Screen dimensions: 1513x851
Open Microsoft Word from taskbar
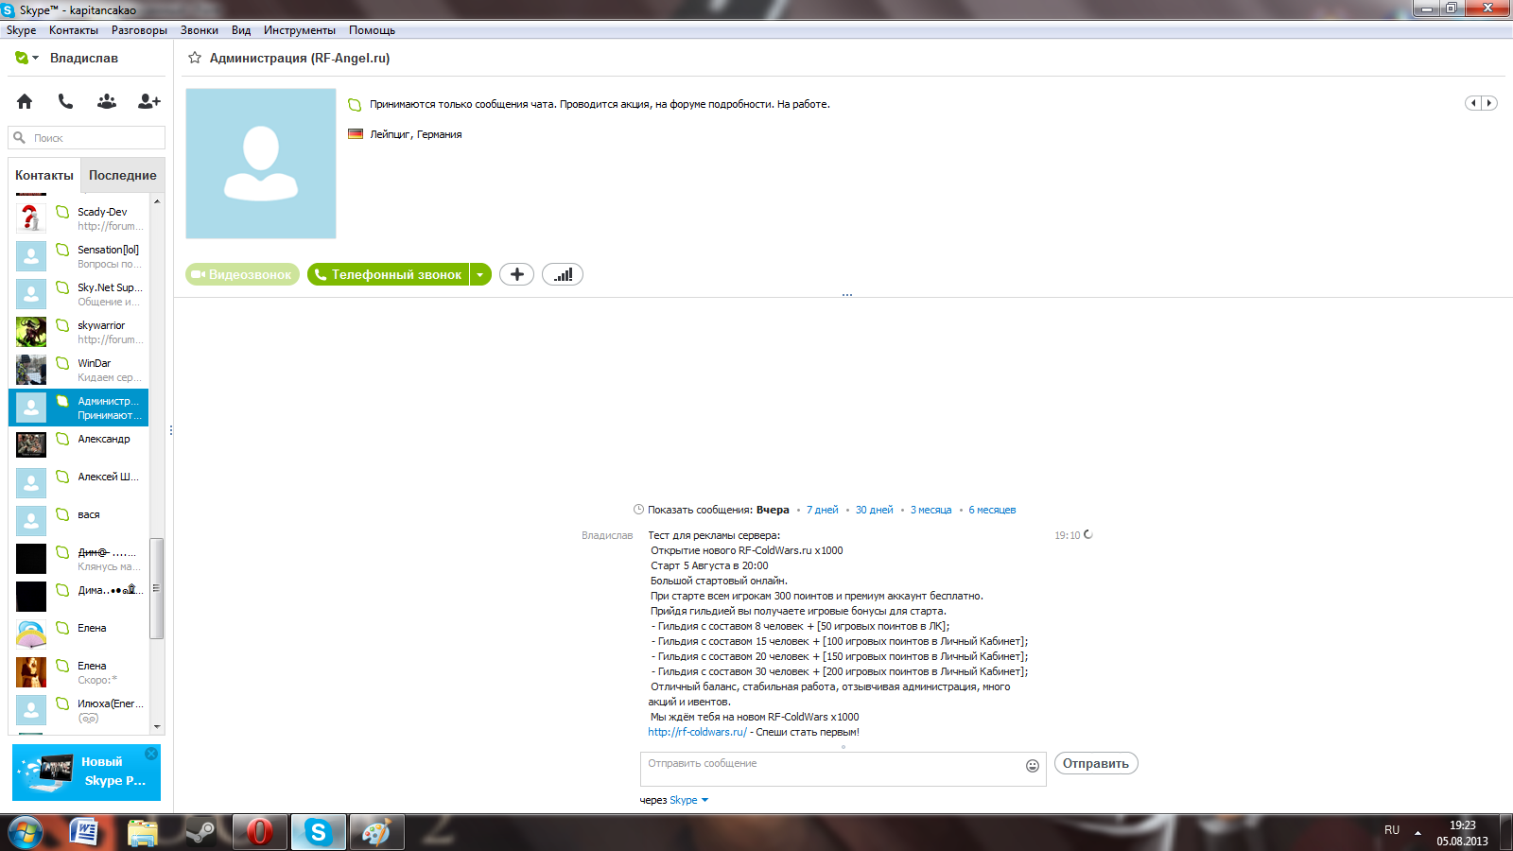(85, 832)
